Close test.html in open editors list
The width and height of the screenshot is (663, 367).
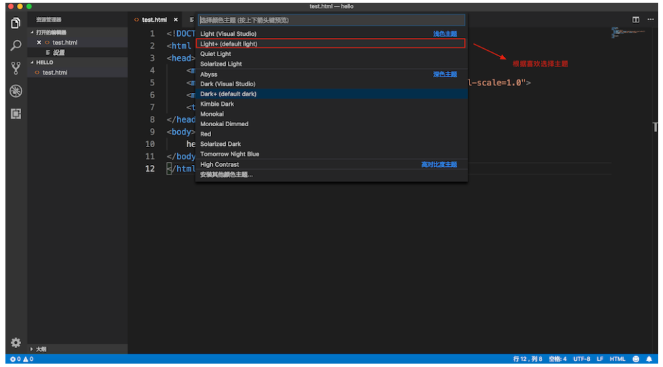point(39,42)
